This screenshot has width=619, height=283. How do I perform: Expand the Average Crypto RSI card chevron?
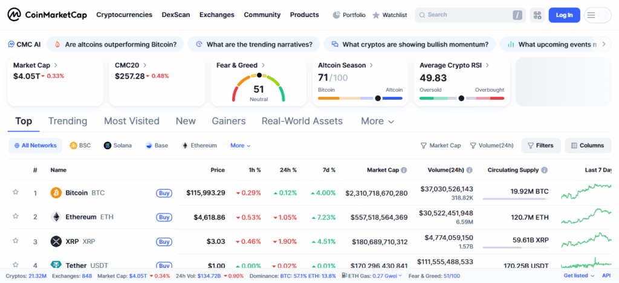[x=488, y=65]
